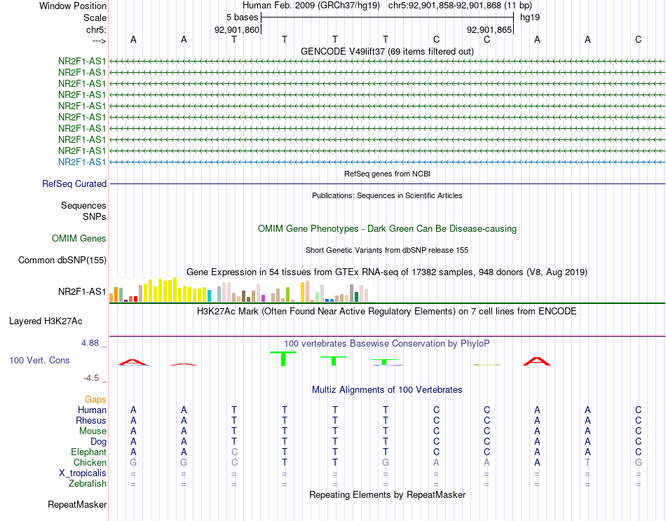Click the OMIM Genes label
This screenshot has height=521, width=666.
pos(79,238)
